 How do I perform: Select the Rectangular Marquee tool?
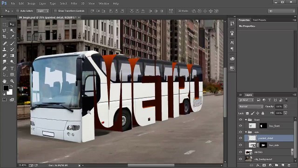4,24
